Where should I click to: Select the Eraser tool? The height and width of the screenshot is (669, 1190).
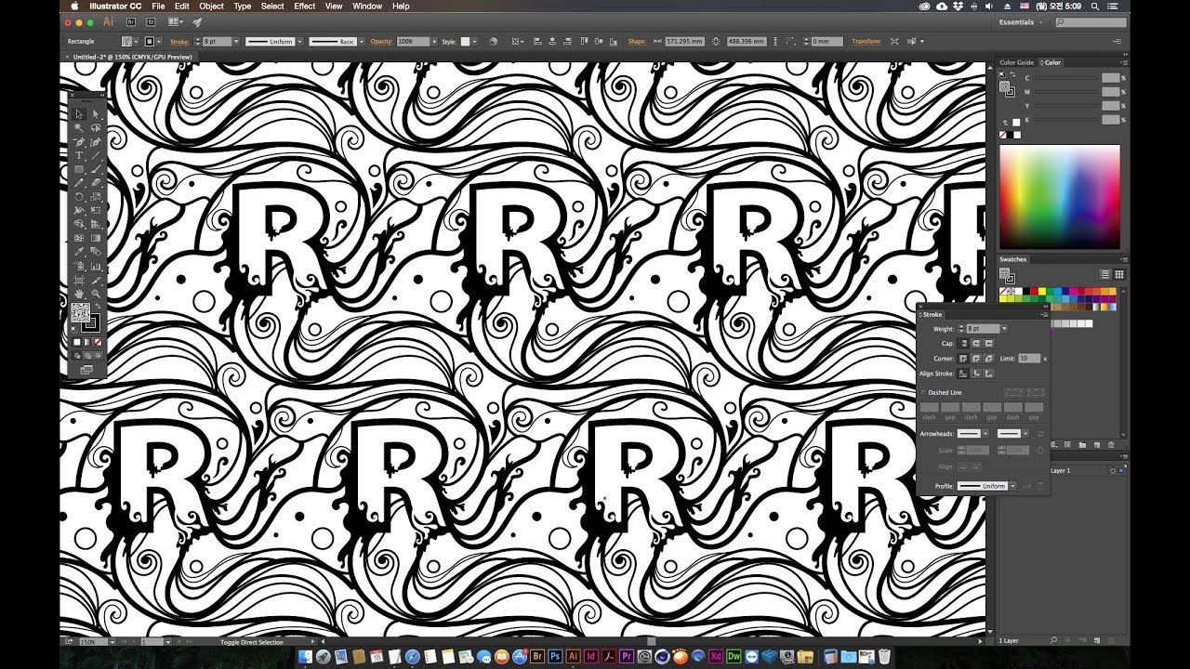click(96, 184)
